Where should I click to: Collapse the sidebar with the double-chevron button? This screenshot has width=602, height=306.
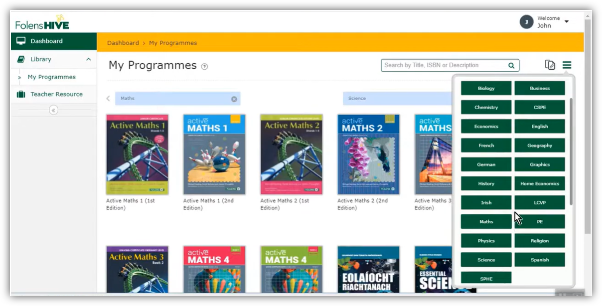(x=54, y=110)
